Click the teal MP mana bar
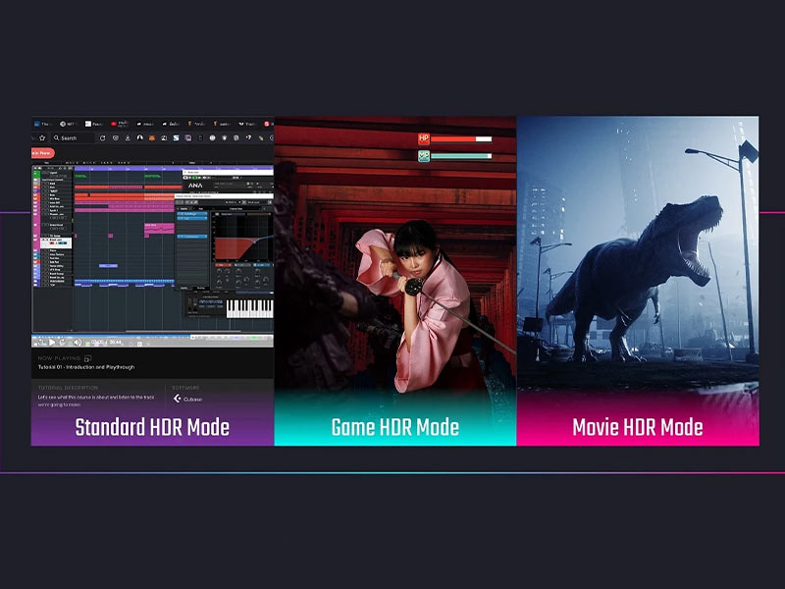The height and width of the screenshot is (589, 785). [461, 156]
